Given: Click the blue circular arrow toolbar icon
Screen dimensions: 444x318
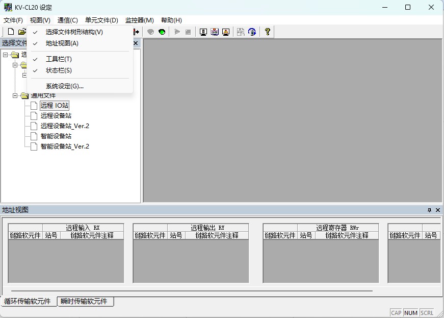Looking at the screenshot, I should point(252,32).
